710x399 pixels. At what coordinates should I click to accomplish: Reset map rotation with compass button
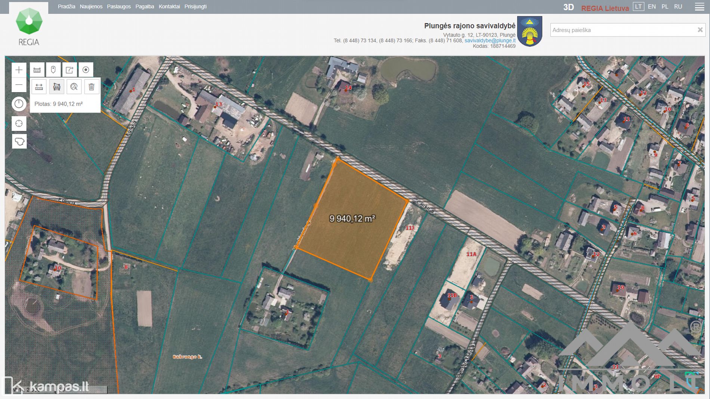19,104
